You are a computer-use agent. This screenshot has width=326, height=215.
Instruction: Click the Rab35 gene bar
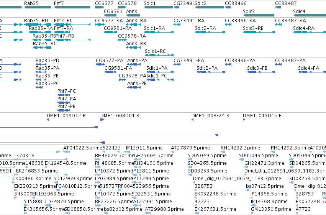pos(38,7)
